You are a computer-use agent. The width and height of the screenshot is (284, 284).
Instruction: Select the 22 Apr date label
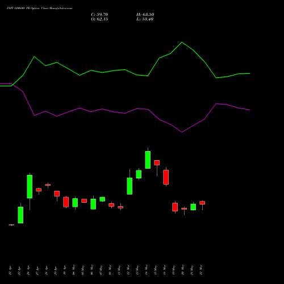click(10, 271)
